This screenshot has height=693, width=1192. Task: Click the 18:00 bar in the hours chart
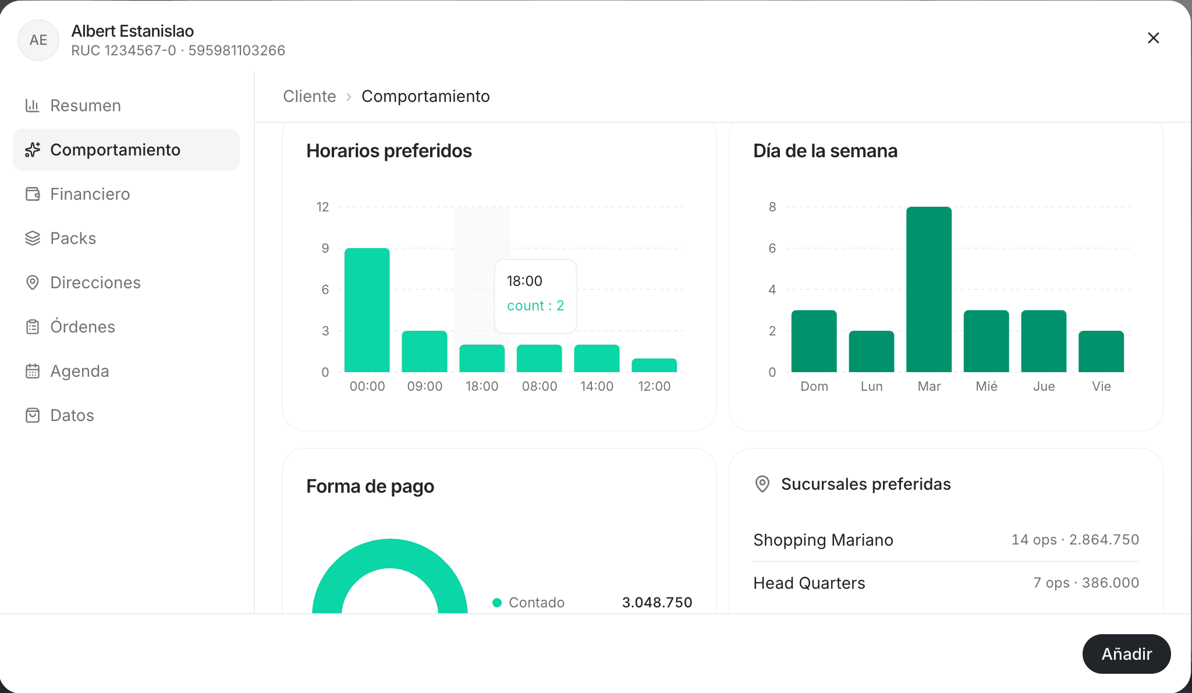[482, 358]
